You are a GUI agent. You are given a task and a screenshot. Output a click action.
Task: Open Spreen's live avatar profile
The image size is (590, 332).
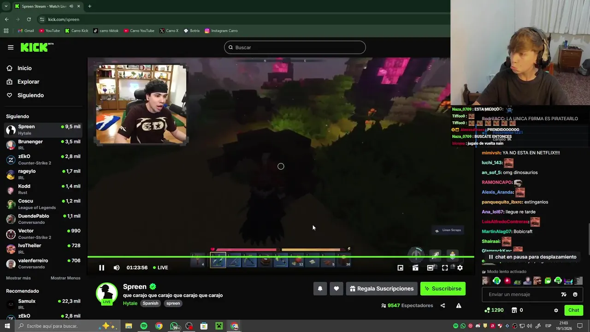coord(106,293)
